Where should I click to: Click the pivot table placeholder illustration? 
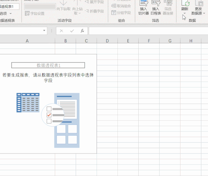(x=48, y=120)
